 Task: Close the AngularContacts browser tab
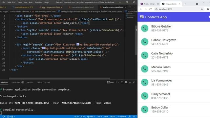point(179,4)
